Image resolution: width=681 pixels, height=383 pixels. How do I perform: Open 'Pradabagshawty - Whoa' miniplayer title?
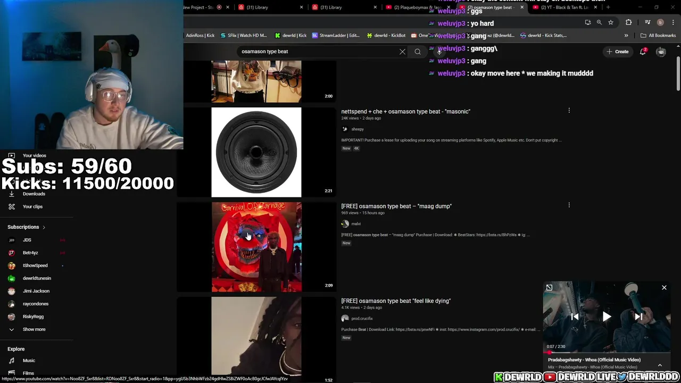pyautogui.click(x=594, y=360)
